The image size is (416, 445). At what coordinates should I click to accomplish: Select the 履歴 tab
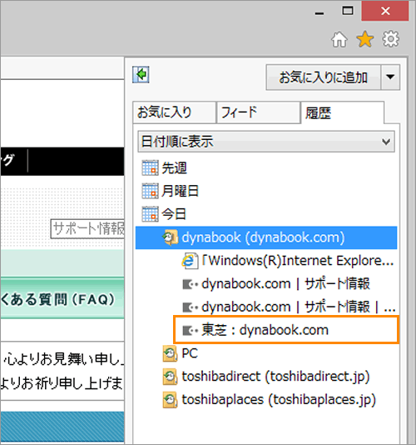coord(342,113)
